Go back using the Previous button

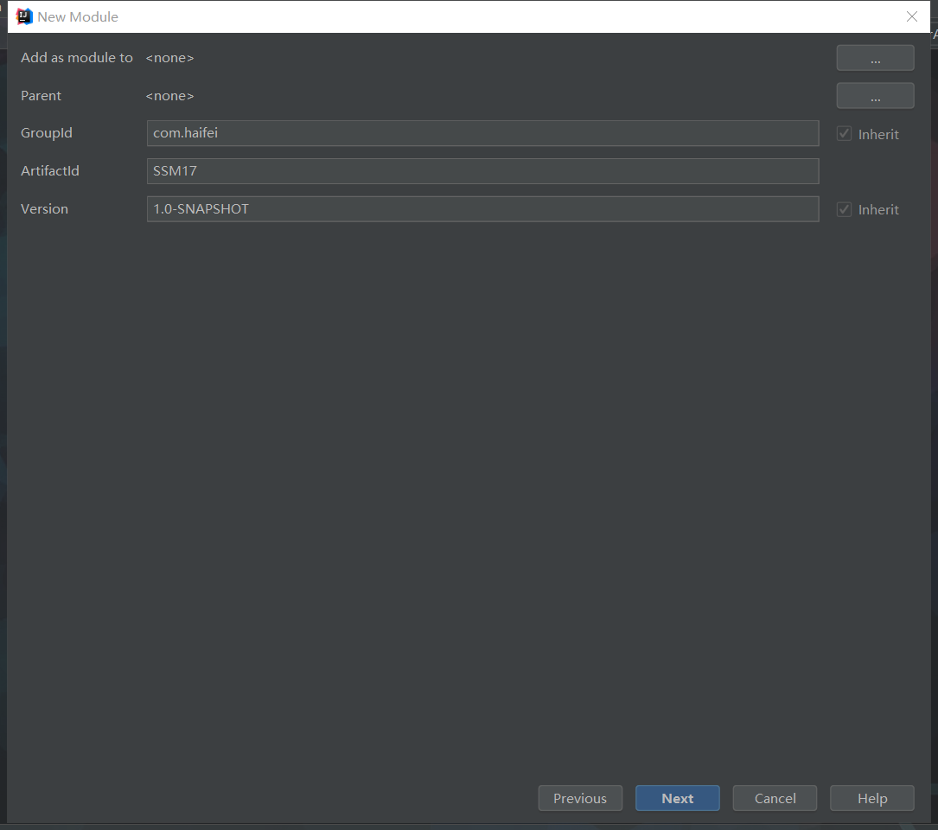coord(580,797)
